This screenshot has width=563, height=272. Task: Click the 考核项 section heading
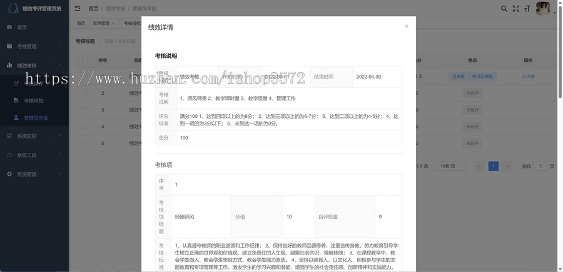164,165
